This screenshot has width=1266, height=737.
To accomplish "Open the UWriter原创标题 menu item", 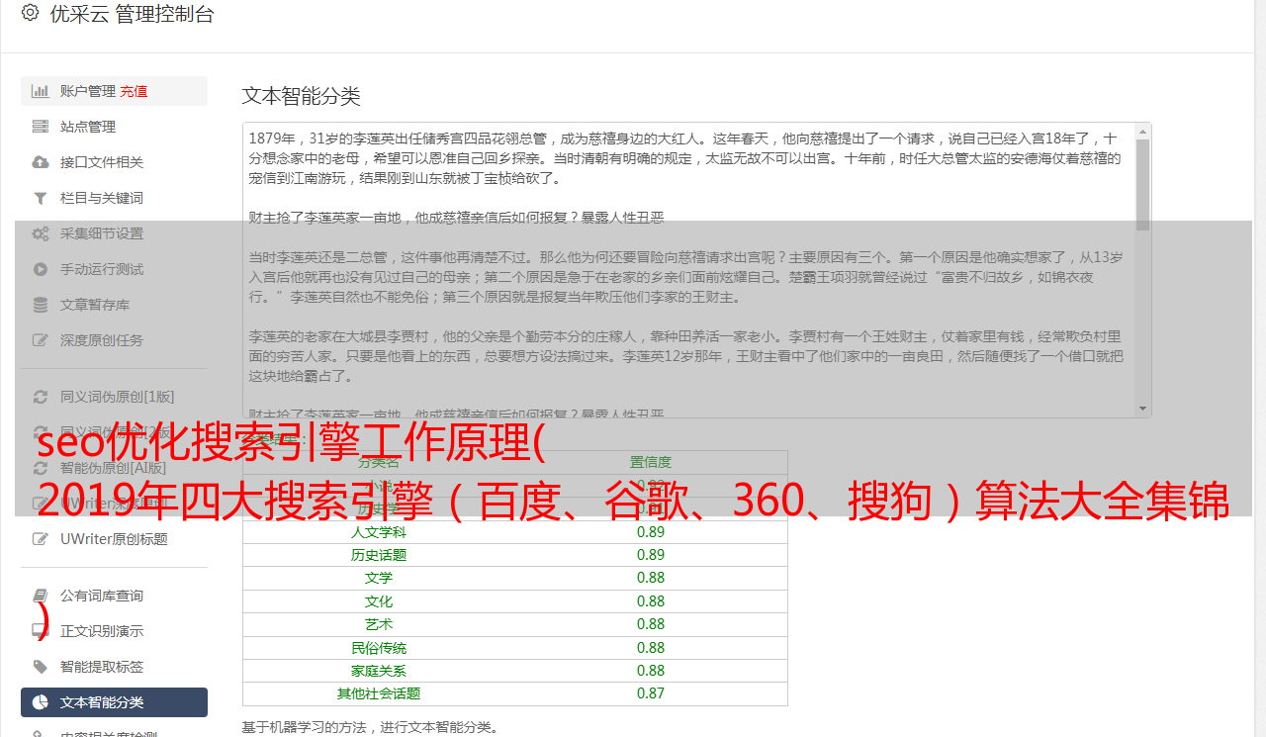I will [x=114, y=539].
